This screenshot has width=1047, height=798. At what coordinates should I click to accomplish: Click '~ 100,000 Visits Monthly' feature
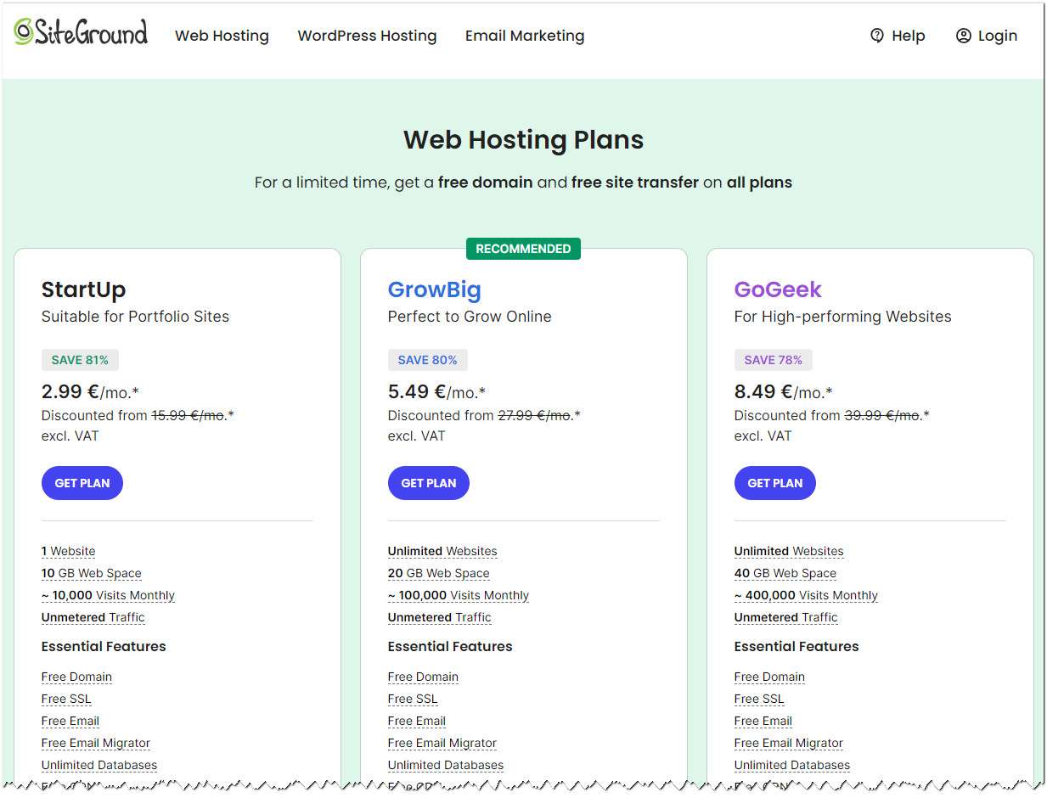(459, 595)
